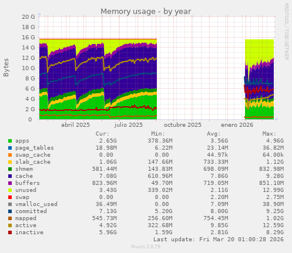The width and height of the screenshot is (292, 253).
Task: Click the Min: column header
Action: pyautogui.click(x=158, y=134)
